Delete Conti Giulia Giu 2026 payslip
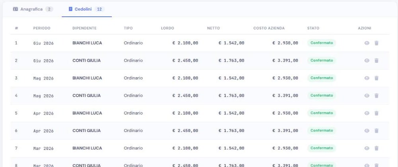Image resolution: width=398 pixels, height=167 pixels. tap(377, 60)
